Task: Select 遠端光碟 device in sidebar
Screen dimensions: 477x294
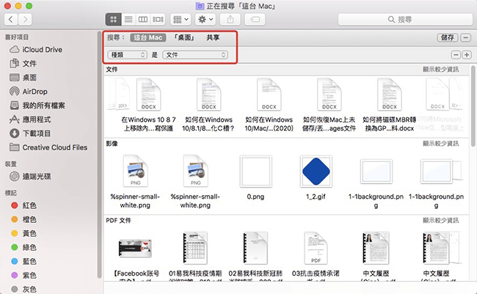Action: click(x=30, y=177)
